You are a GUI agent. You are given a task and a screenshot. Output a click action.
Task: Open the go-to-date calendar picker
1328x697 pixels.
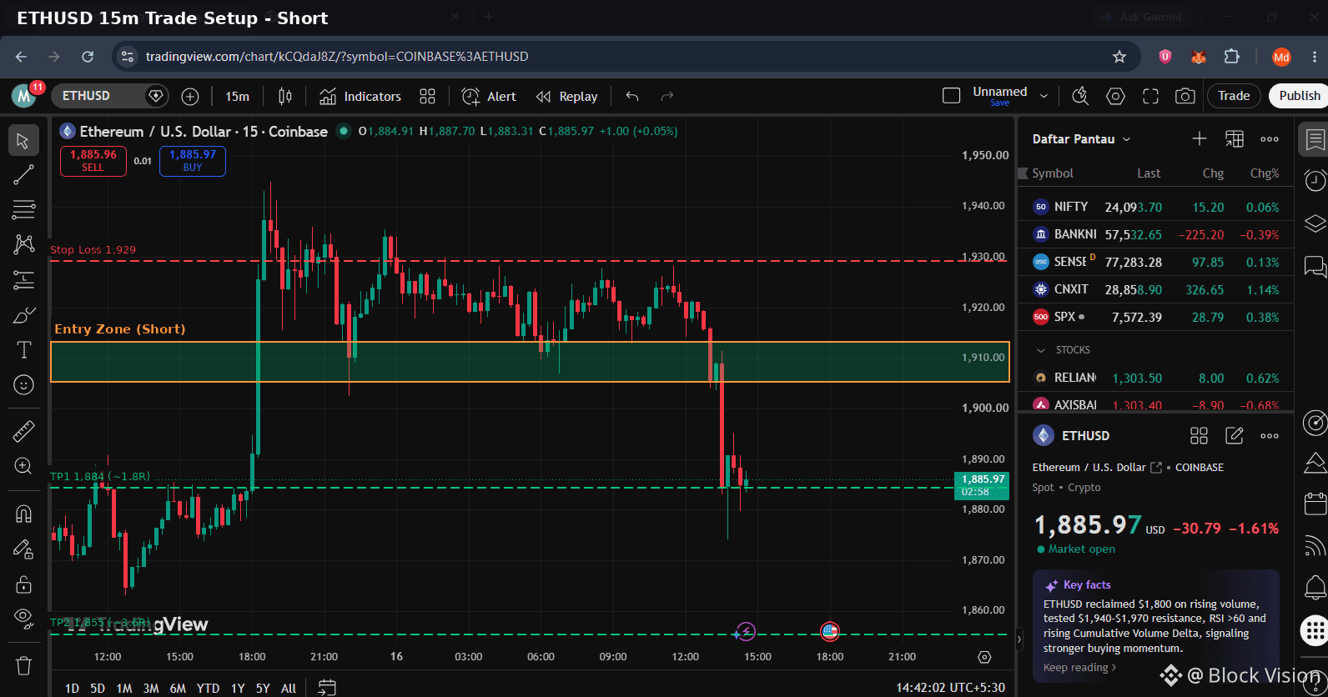[x=327, y=688]
